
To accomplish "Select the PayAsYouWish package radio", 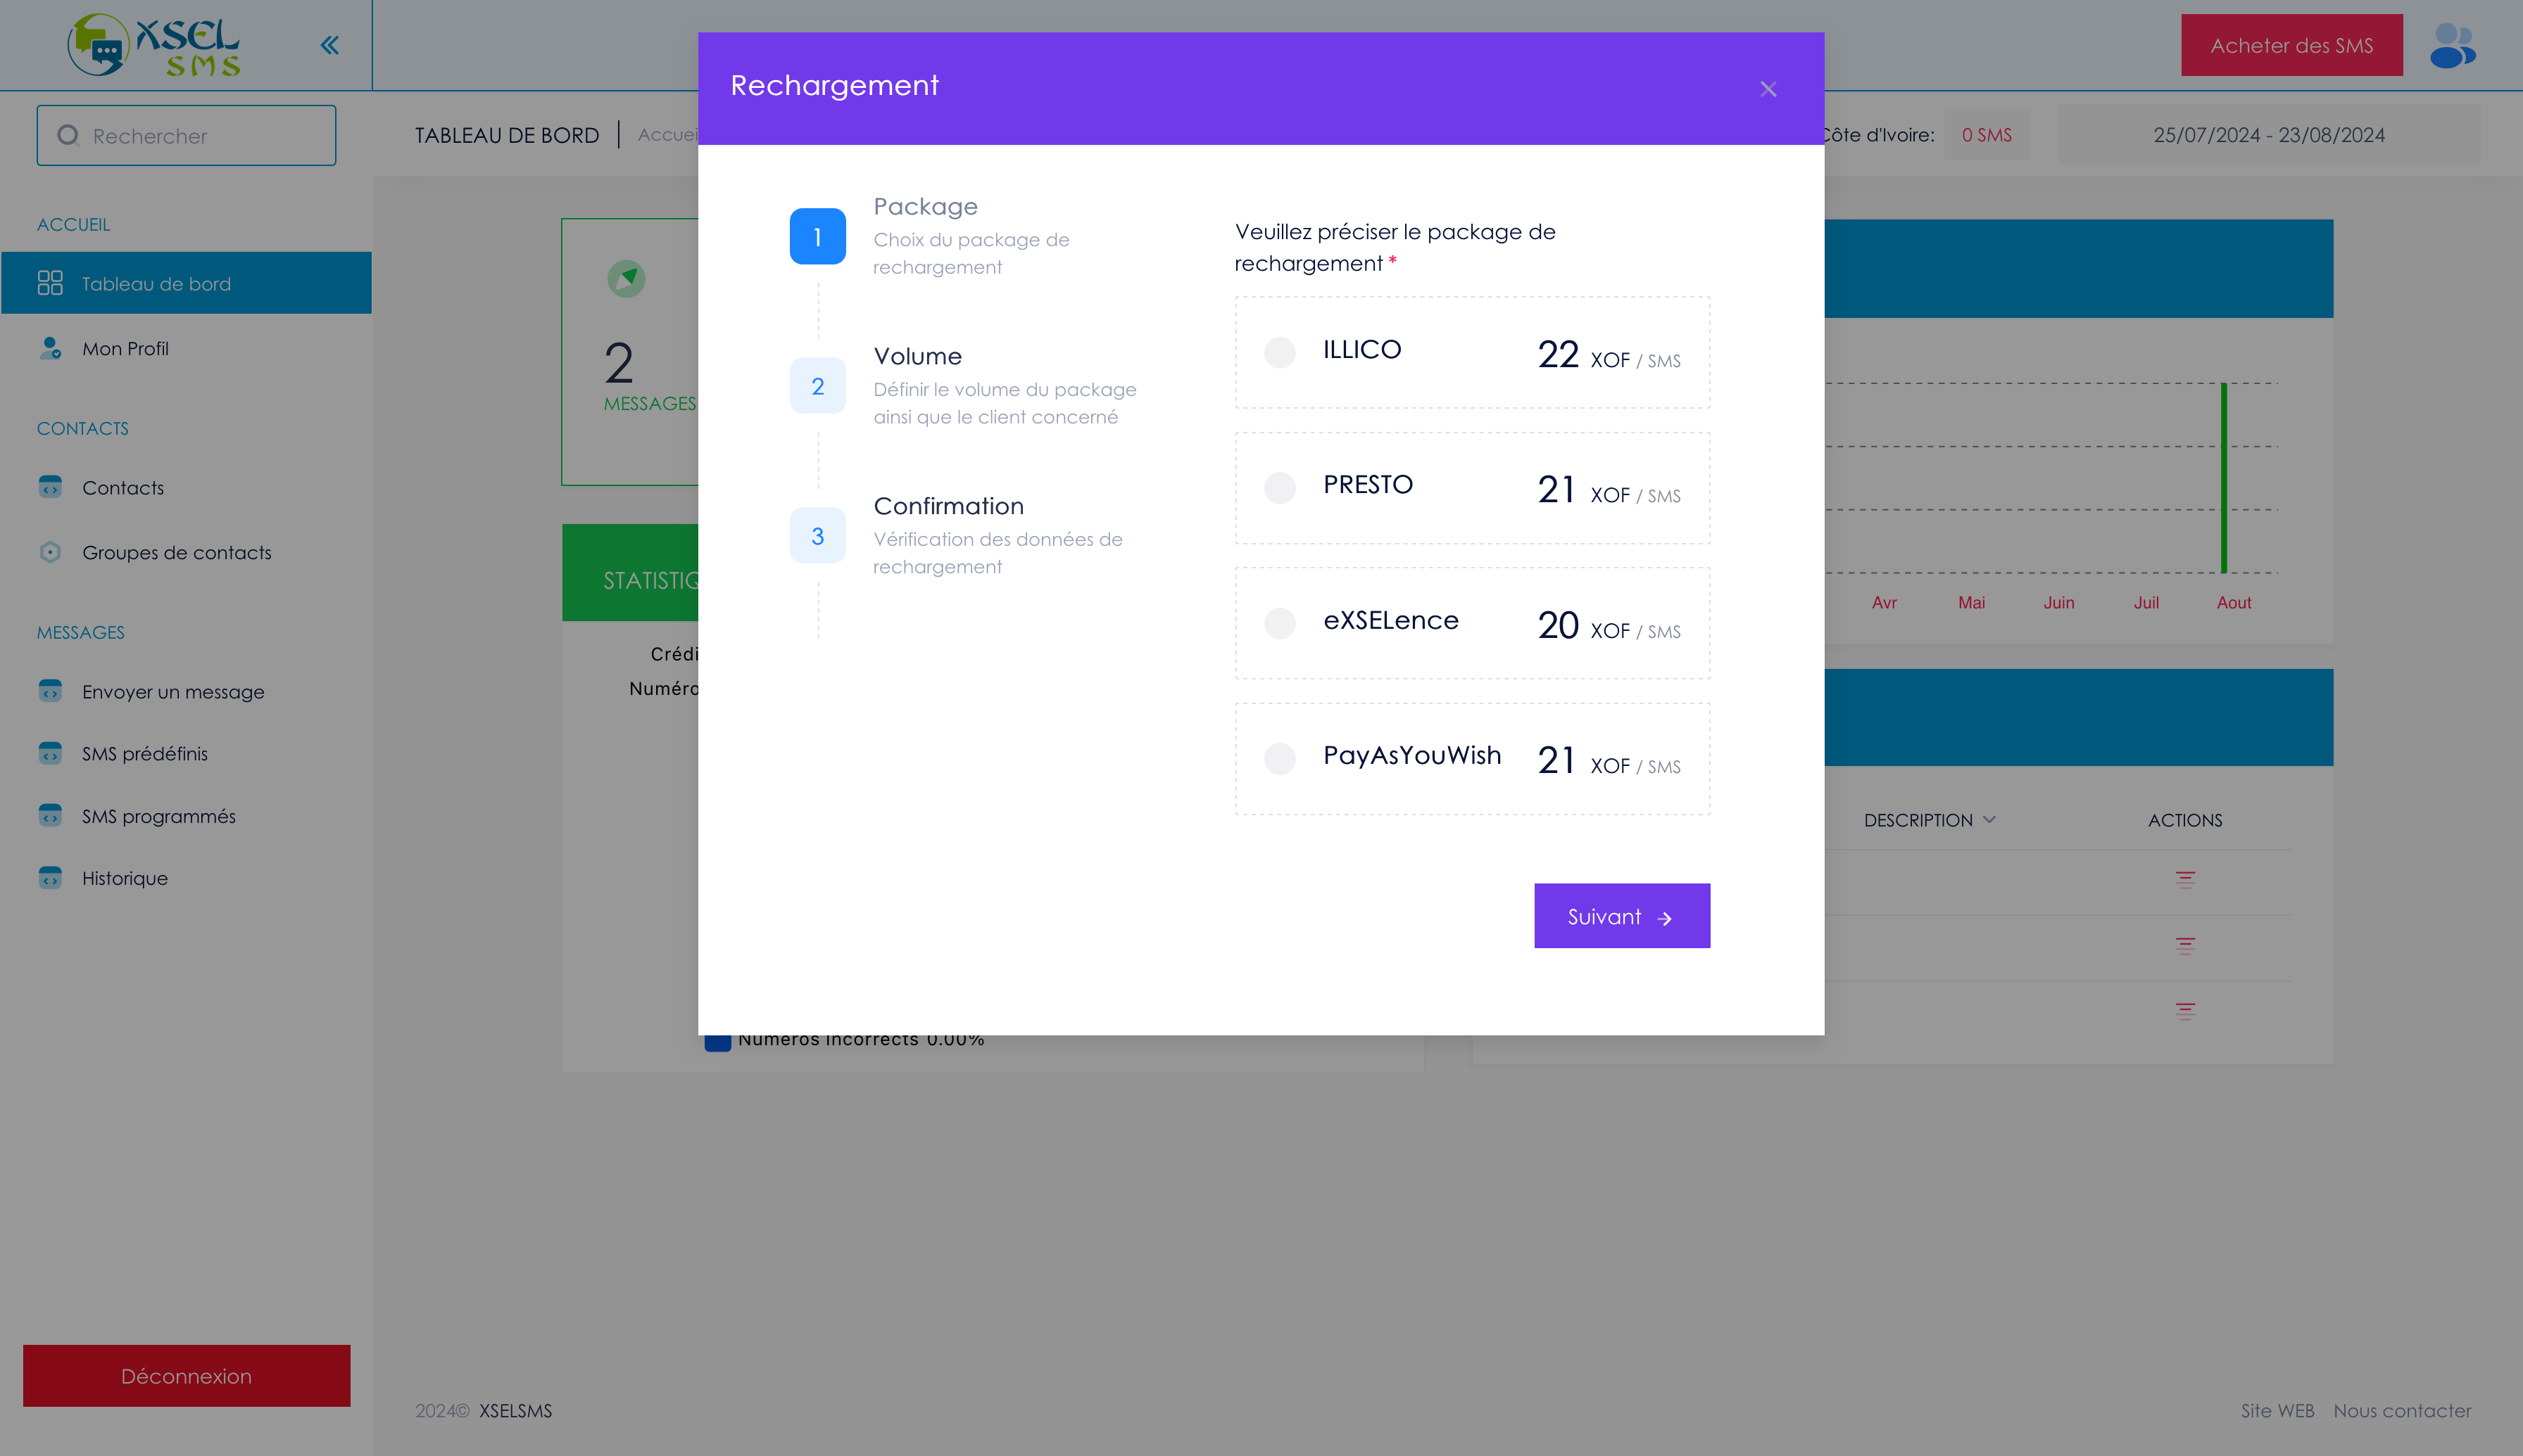I will (x=1279, y=758).
